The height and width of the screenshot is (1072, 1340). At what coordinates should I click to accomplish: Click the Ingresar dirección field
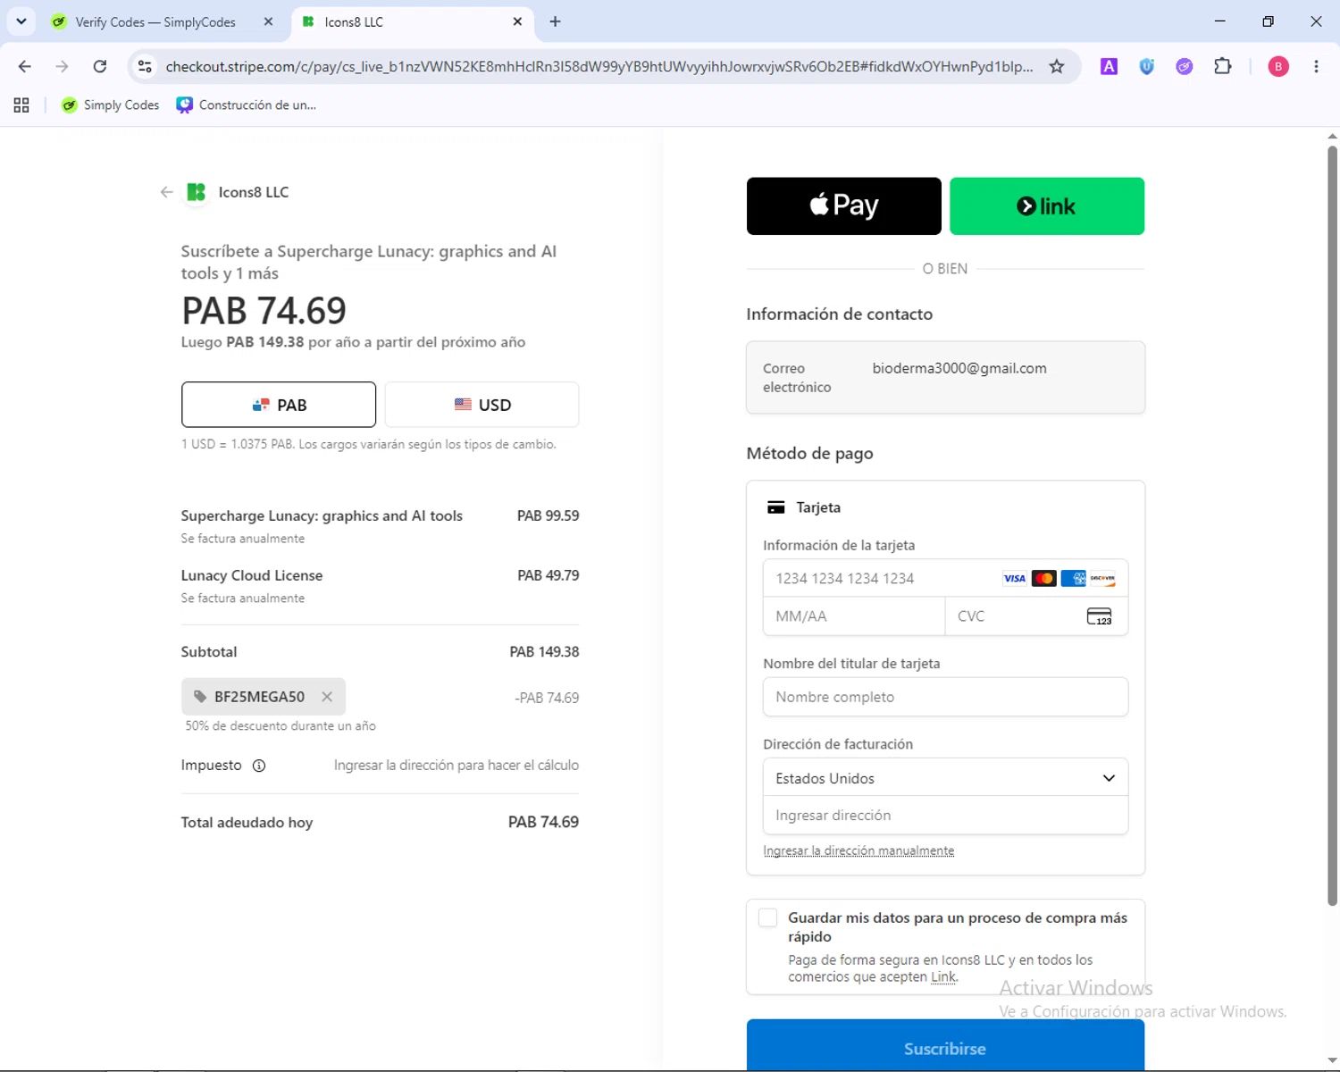946,816
